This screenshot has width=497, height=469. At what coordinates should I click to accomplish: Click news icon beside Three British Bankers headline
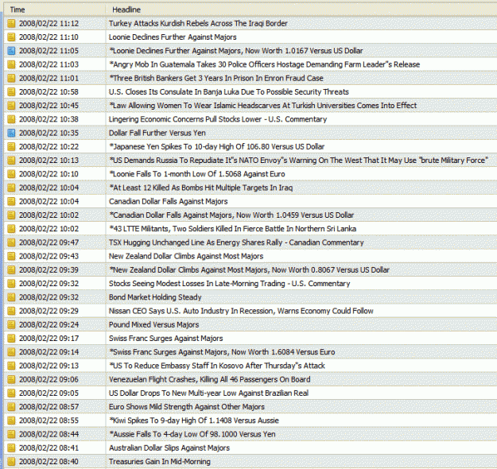coord(11,78)
